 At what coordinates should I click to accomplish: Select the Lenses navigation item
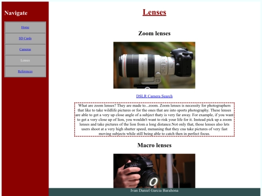pyautogui.click(x=25, y=60)
